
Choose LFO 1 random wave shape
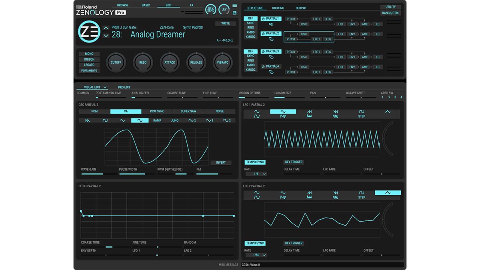(x=388, y=112)
